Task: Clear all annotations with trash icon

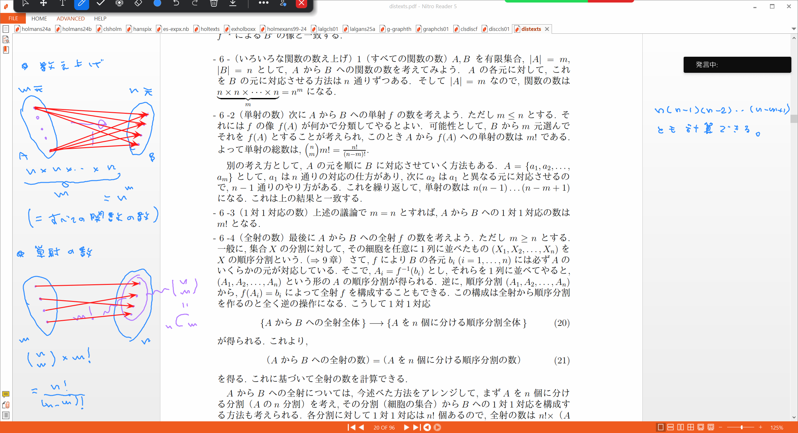Action: coord(214,3)
